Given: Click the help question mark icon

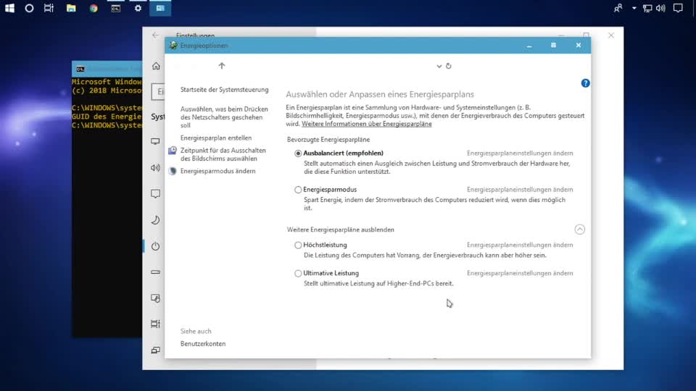Looking at the screenshot, I should pos(585,83).
